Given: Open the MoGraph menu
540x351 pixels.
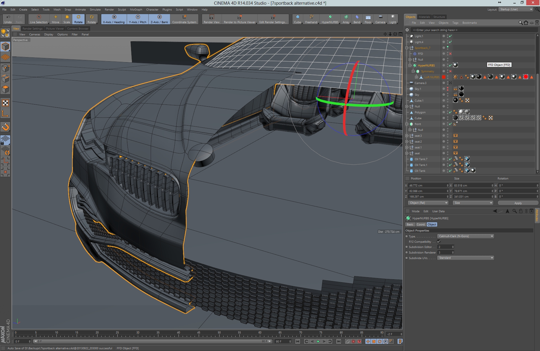Looking at the screenshot, I should click(136, 9).
